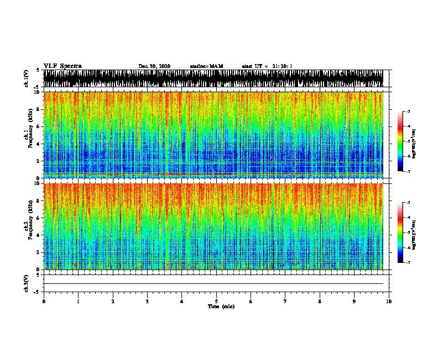Click the ch.2 spectrogram color scale bar

click(x=400, y=233)
